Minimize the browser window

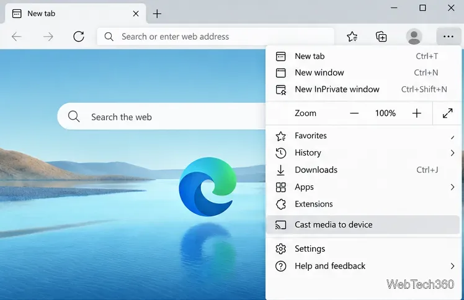[x=394, y=7]
